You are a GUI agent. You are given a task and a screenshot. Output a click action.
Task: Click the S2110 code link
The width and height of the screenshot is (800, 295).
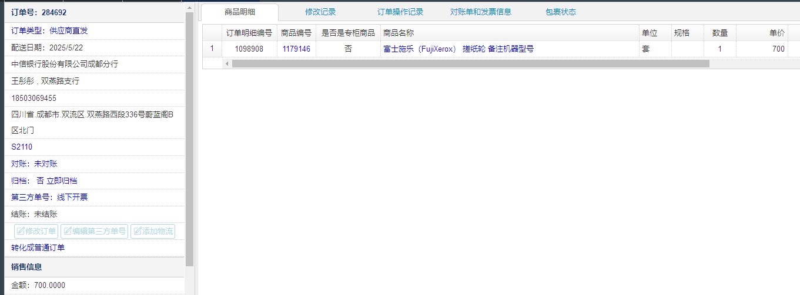click(22, 147)
